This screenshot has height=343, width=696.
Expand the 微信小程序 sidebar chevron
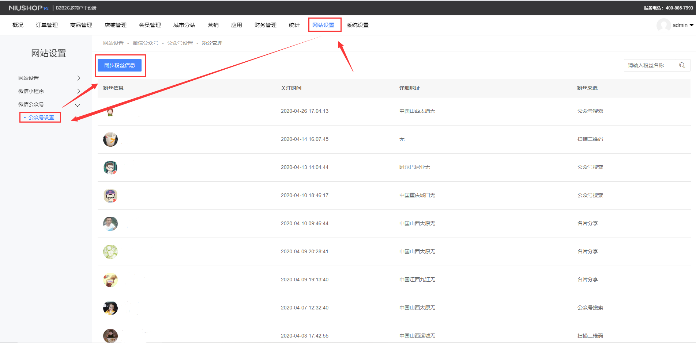click(79, 91)
